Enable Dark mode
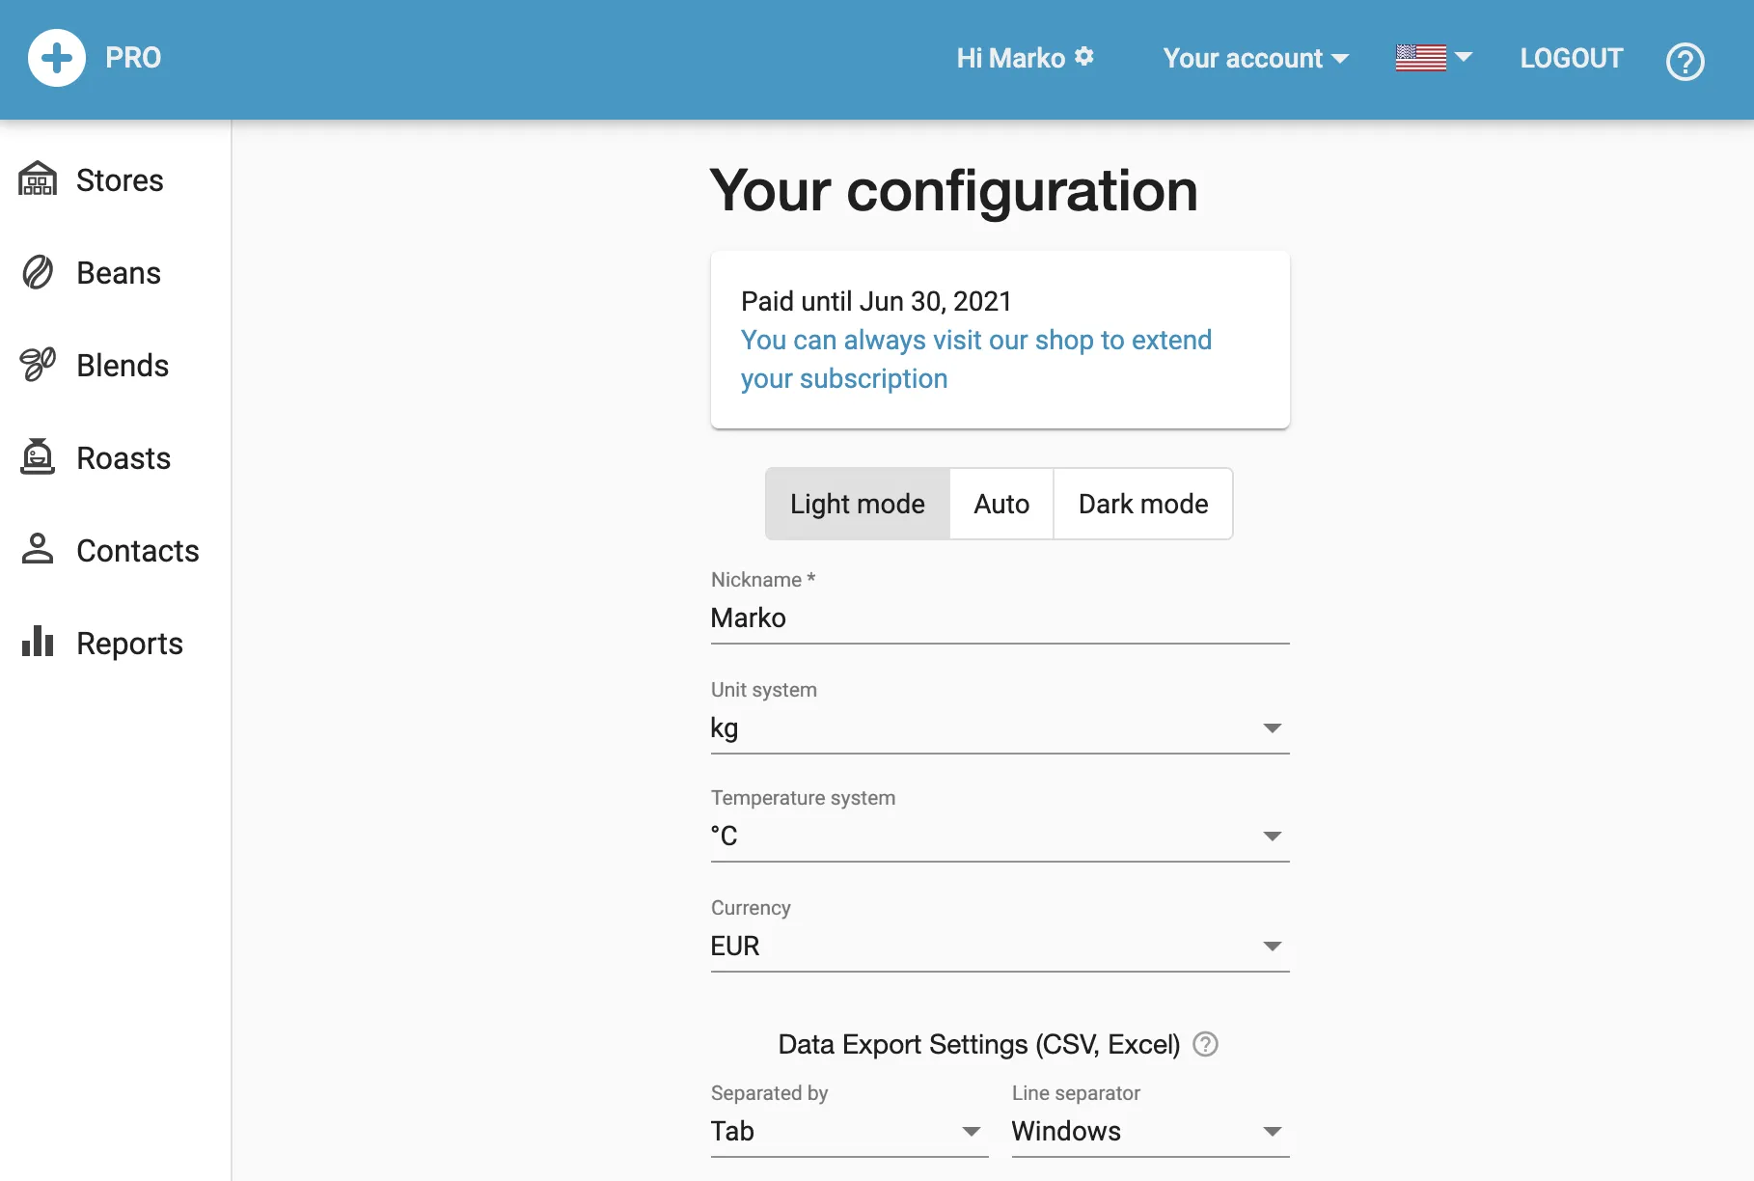The width and height of the screenshot is (1754, 1181). click(1142, 504)
